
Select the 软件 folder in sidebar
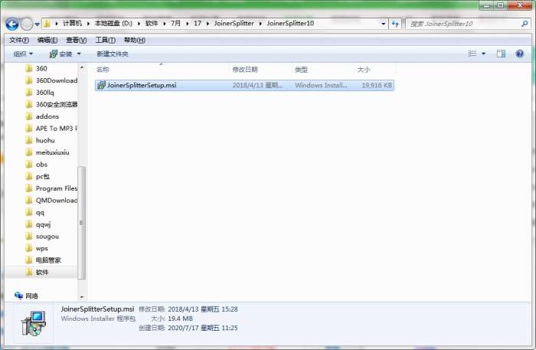(42, 272)
